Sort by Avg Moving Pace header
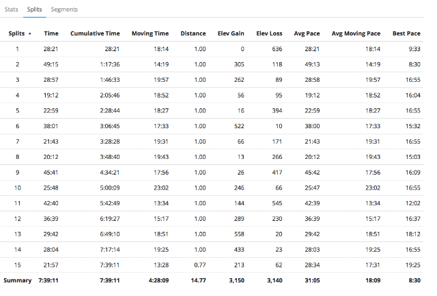Screen dimensions: 437x296 pyautogui.click(x=356, y=33)
